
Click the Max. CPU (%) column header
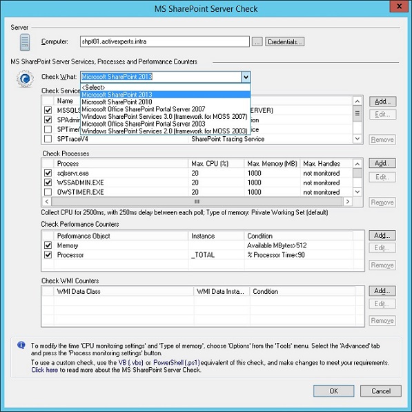coord(216,163)
